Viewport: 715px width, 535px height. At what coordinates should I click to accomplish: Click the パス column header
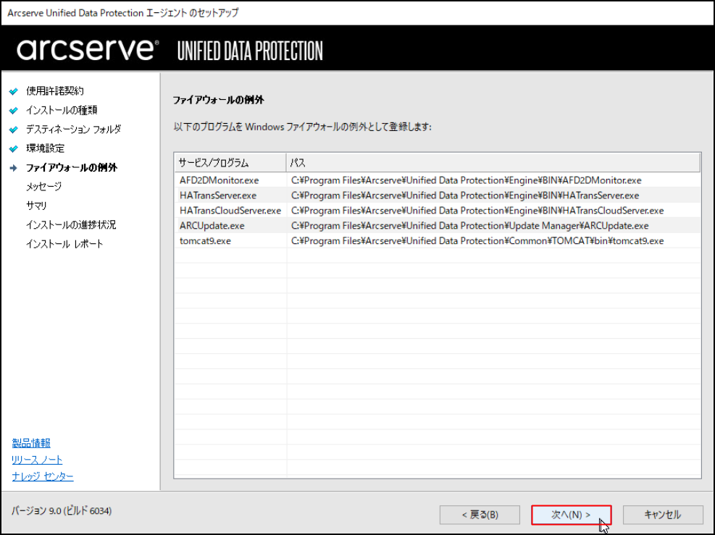tap(493, 163)
